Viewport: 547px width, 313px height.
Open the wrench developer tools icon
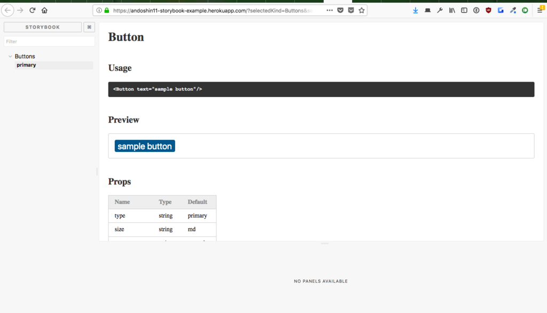pos(440,11)
